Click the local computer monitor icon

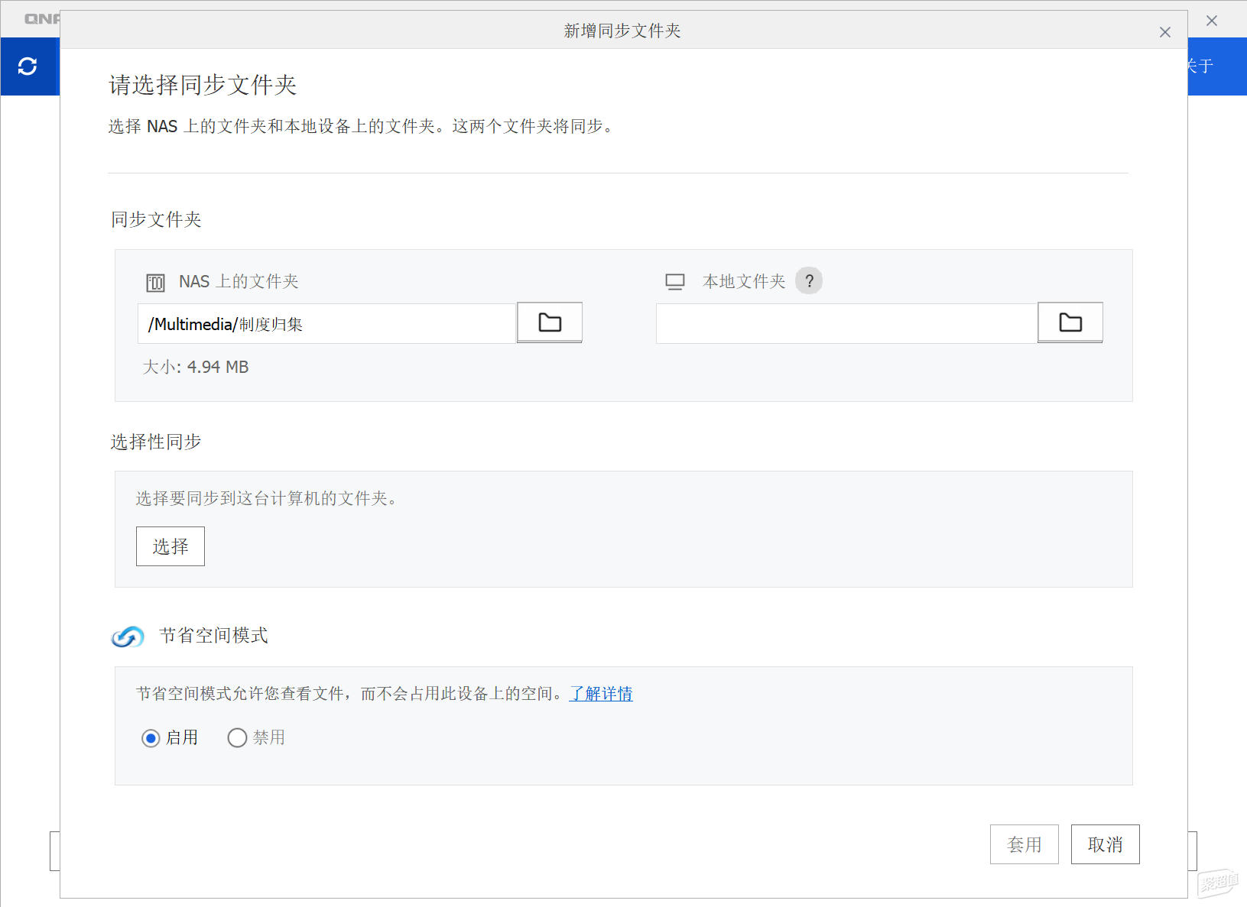point(674,282)
